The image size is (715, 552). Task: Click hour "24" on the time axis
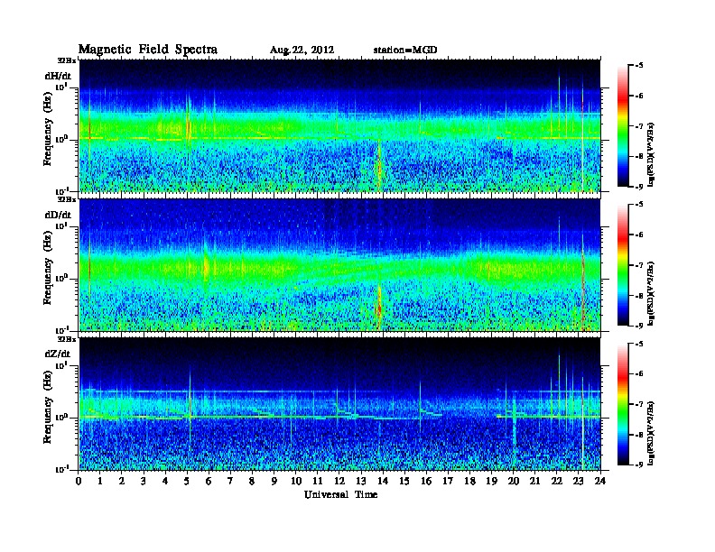point(600,481)
